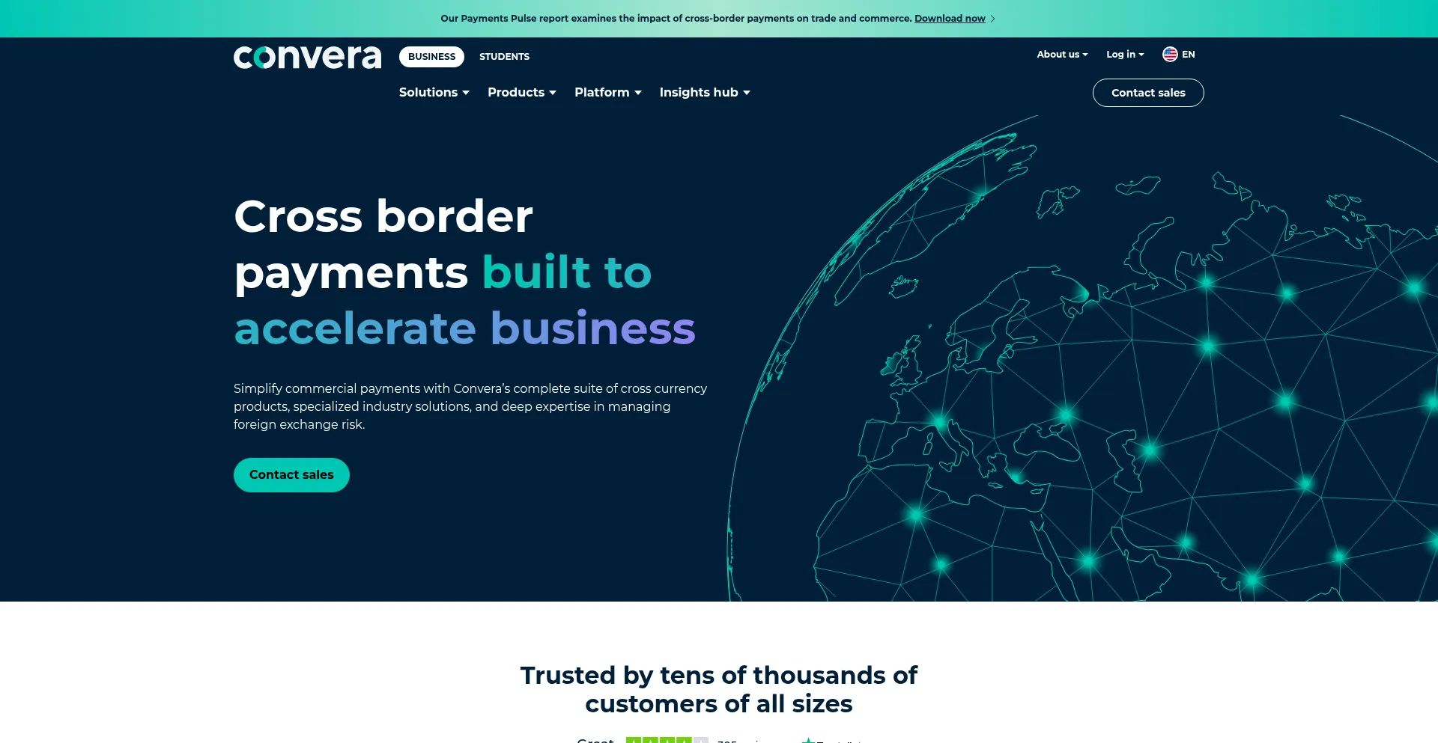Click the Trusted by tens of thousands heading
This screenshot has height=743, width=1438.
(x=719, y=689)
